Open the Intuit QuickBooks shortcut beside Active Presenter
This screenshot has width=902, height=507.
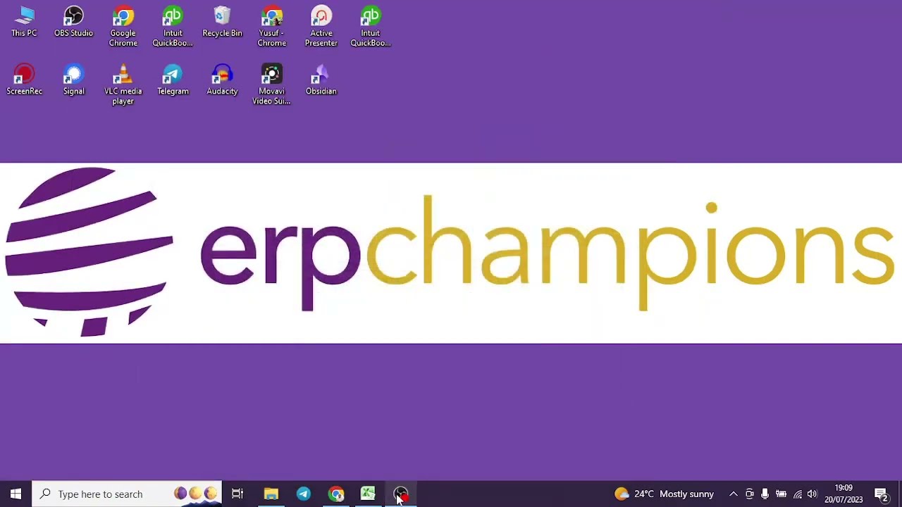tap(371, 27)
